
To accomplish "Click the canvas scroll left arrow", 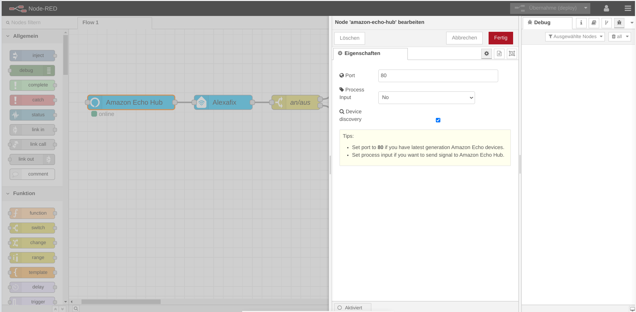I will 72,302.
